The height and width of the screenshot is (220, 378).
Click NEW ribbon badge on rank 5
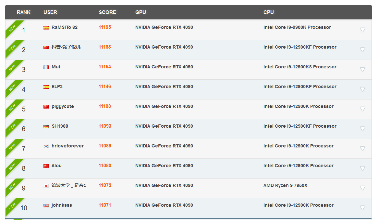point(13,107)
